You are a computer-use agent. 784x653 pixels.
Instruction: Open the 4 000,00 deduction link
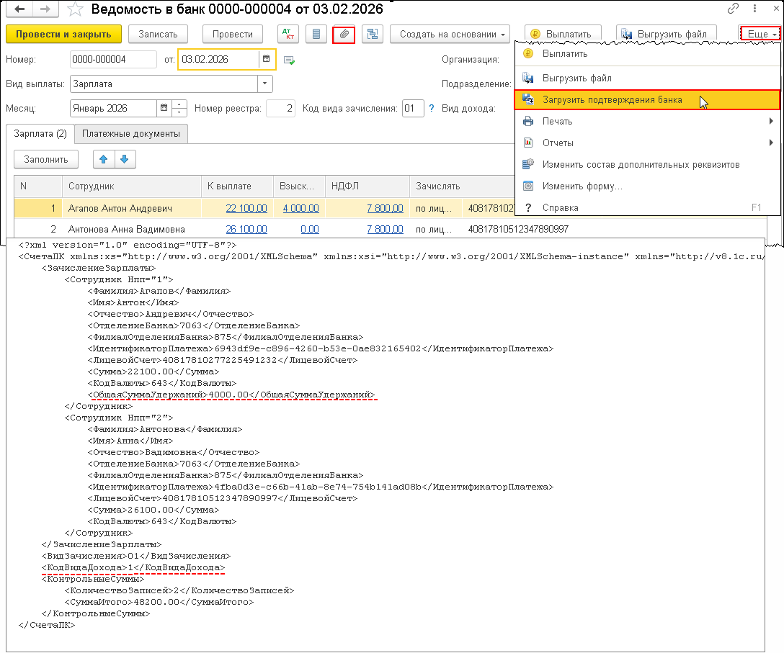pos(301,208)
